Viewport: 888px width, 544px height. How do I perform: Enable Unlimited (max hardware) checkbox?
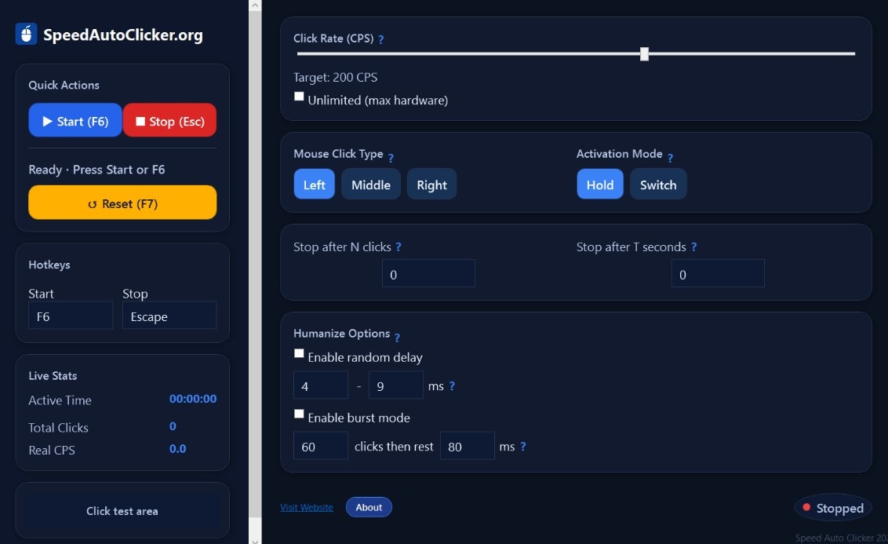click(299, 97)
